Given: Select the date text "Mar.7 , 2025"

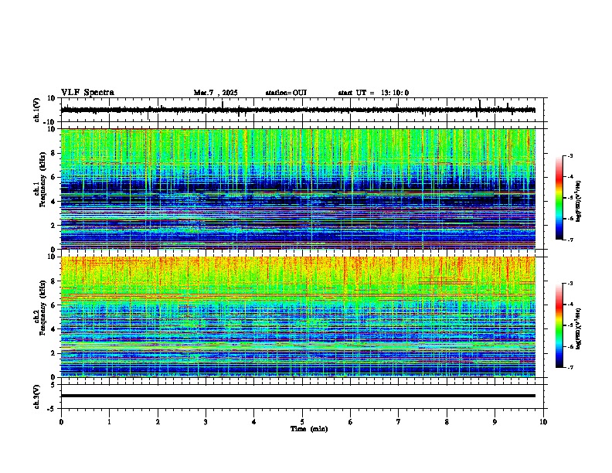Looking at the screenshot, I should pyautogui.click(x=216, y=93).
